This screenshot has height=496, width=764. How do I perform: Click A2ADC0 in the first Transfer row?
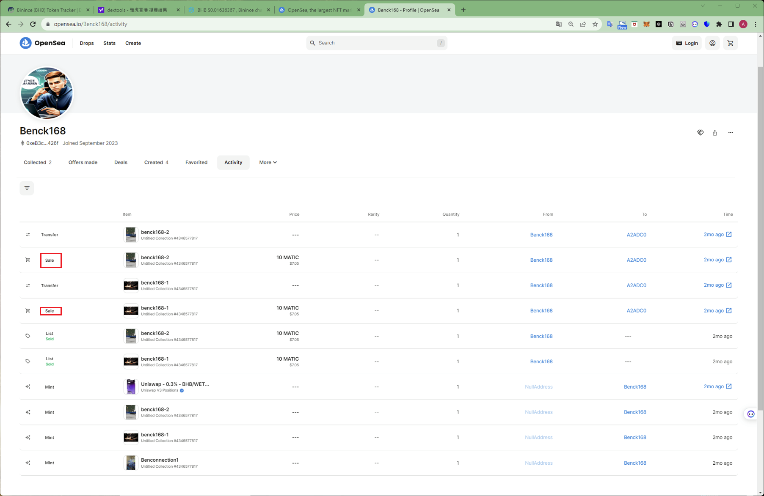(x=637, y=235)
